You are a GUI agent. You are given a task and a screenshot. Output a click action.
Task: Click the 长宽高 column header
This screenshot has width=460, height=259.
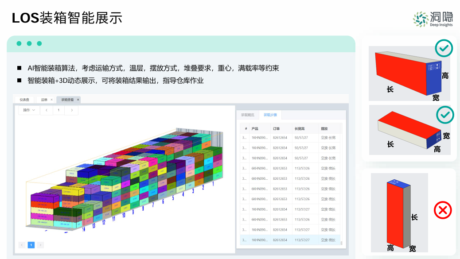[300, 128]
